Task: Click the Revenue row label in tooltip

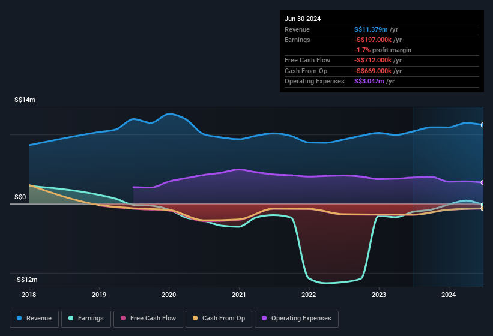Action: (297, 29)
